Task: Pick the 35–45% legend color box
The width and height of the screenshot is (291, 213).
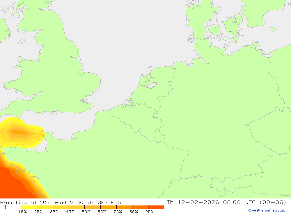Action: 61,207
